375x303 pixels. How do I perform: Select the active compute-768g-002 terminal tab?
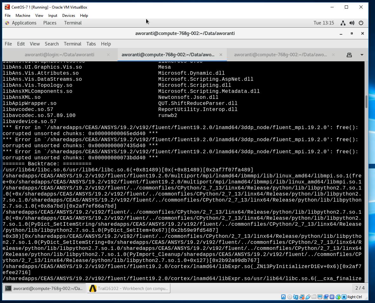point(172,55)
